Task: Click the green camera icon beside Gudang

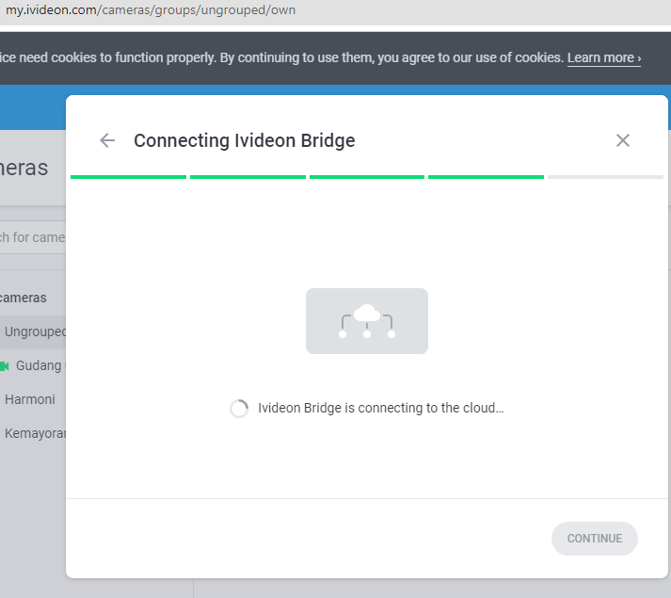Action: coord(5,365)
